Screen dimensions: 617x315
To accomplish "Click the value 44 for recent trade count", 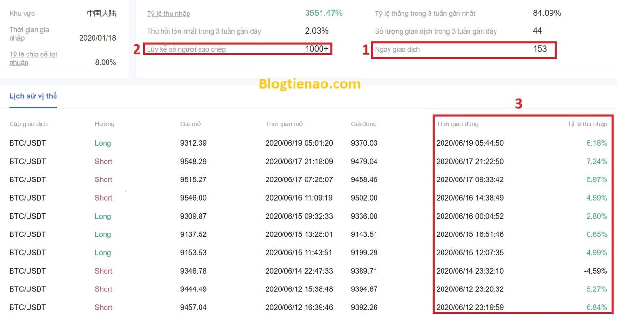I will tap(537, 31).
